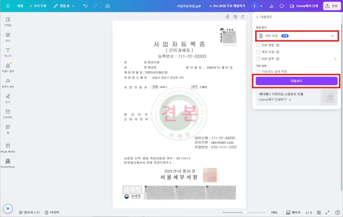Expand the PDF 표준 file format dropdown
The image size is (343, 217).
297,36
